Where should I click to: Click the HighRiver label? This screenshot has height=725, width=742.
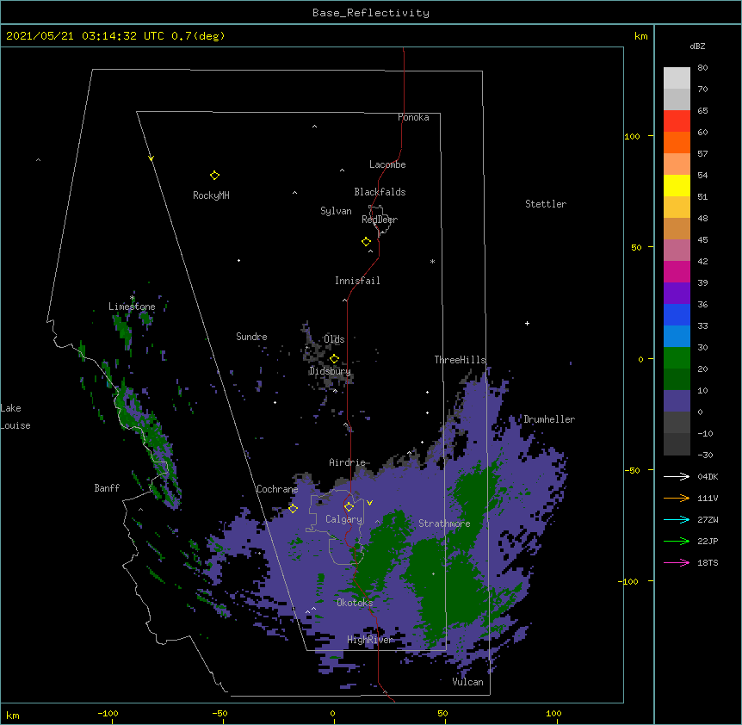pos(370,640)
